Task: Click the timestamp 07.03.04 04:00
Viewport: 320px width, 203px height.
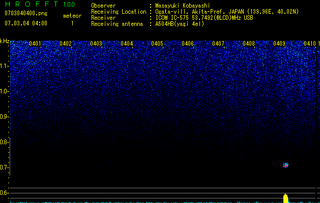Action: [26, 23]
